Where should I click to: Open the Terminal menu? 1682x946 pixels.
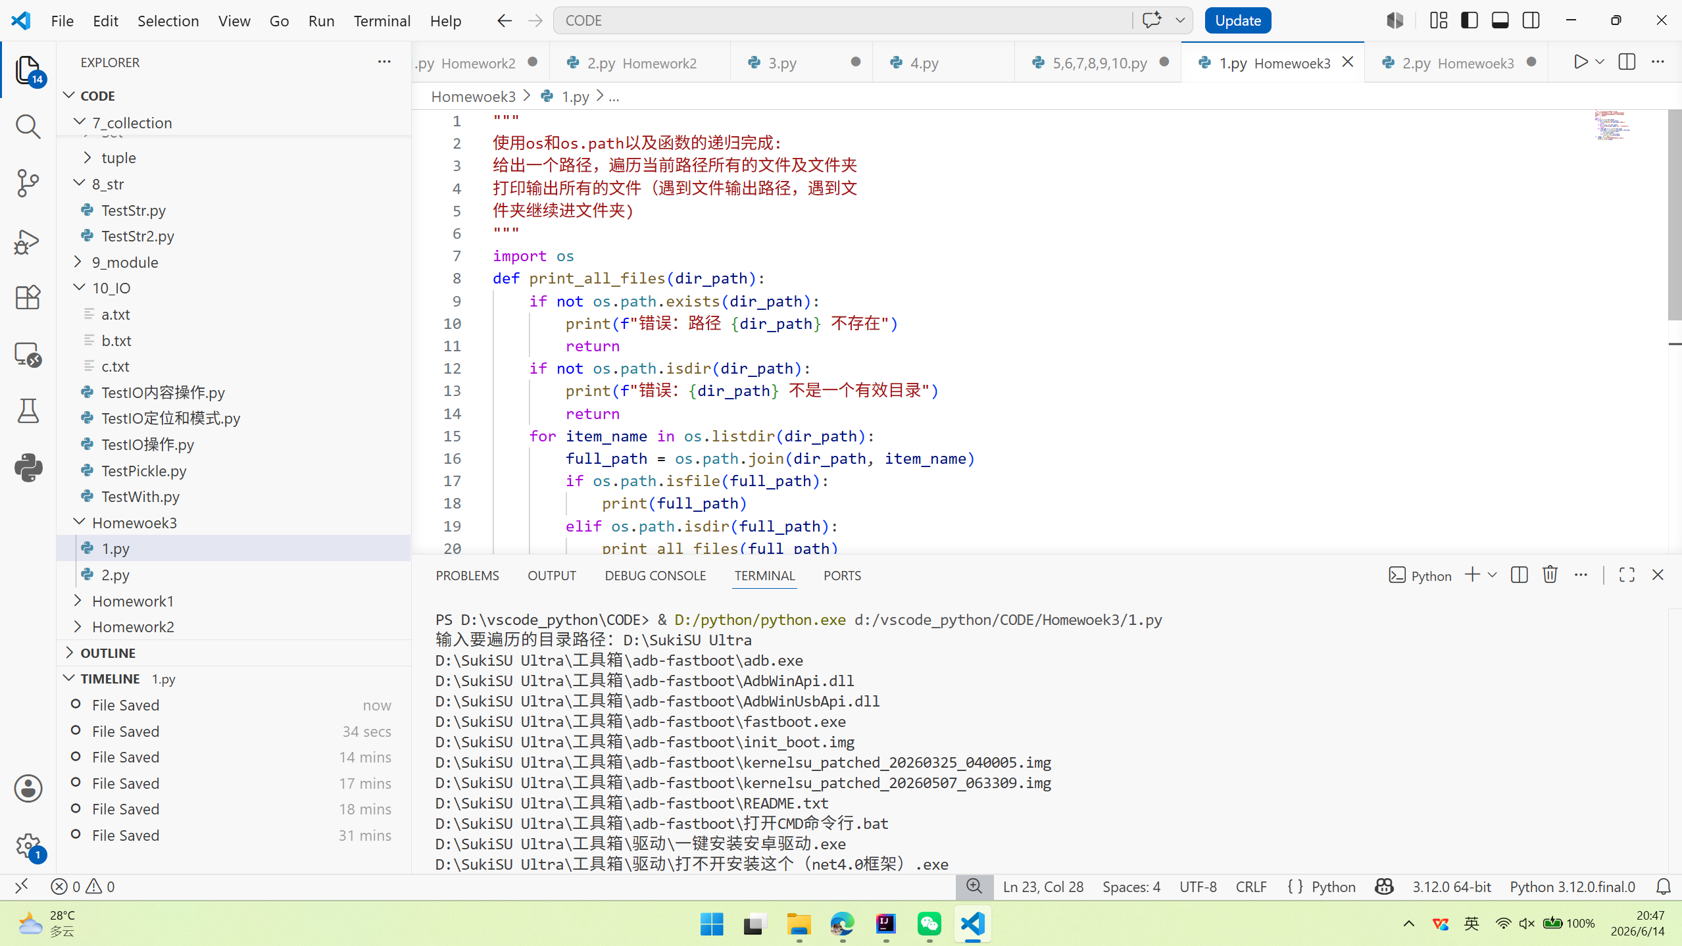382,20
